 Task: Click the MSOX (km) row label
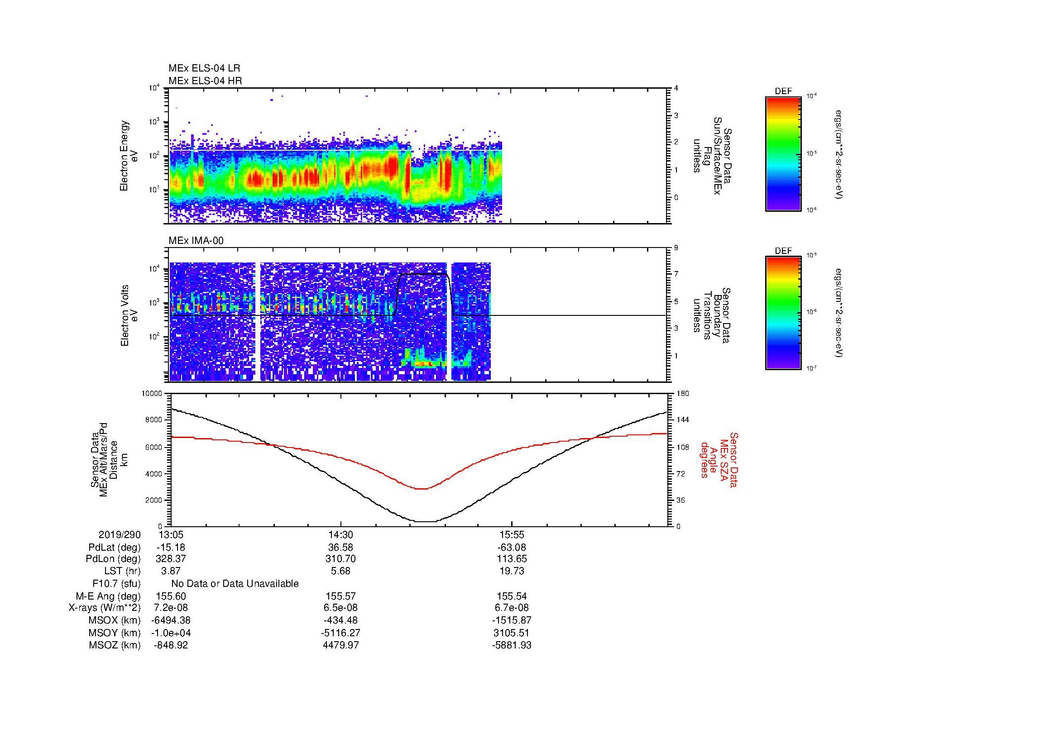(115, 621)
